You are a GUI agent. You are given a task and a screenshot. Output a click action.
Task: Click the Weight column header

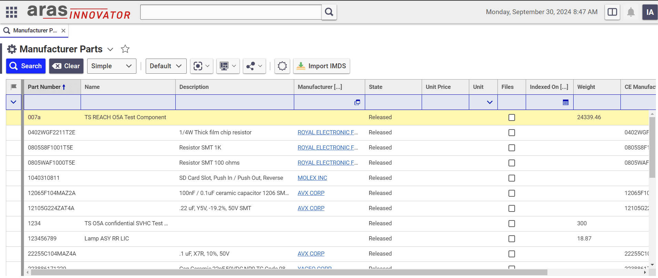(x=597, y=87)
